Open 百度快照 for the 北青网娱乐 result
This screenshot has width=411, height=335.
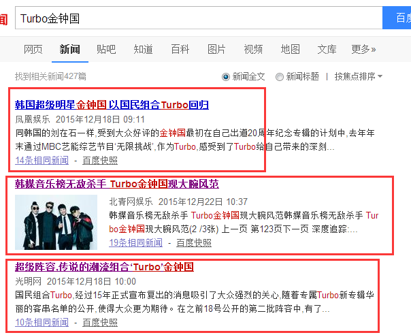194,242
